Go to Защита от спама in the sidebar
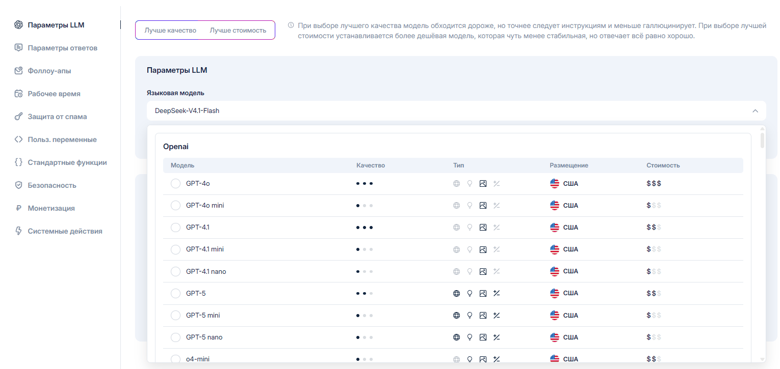Viewport: 780px width, 369px height. [57, 117]
